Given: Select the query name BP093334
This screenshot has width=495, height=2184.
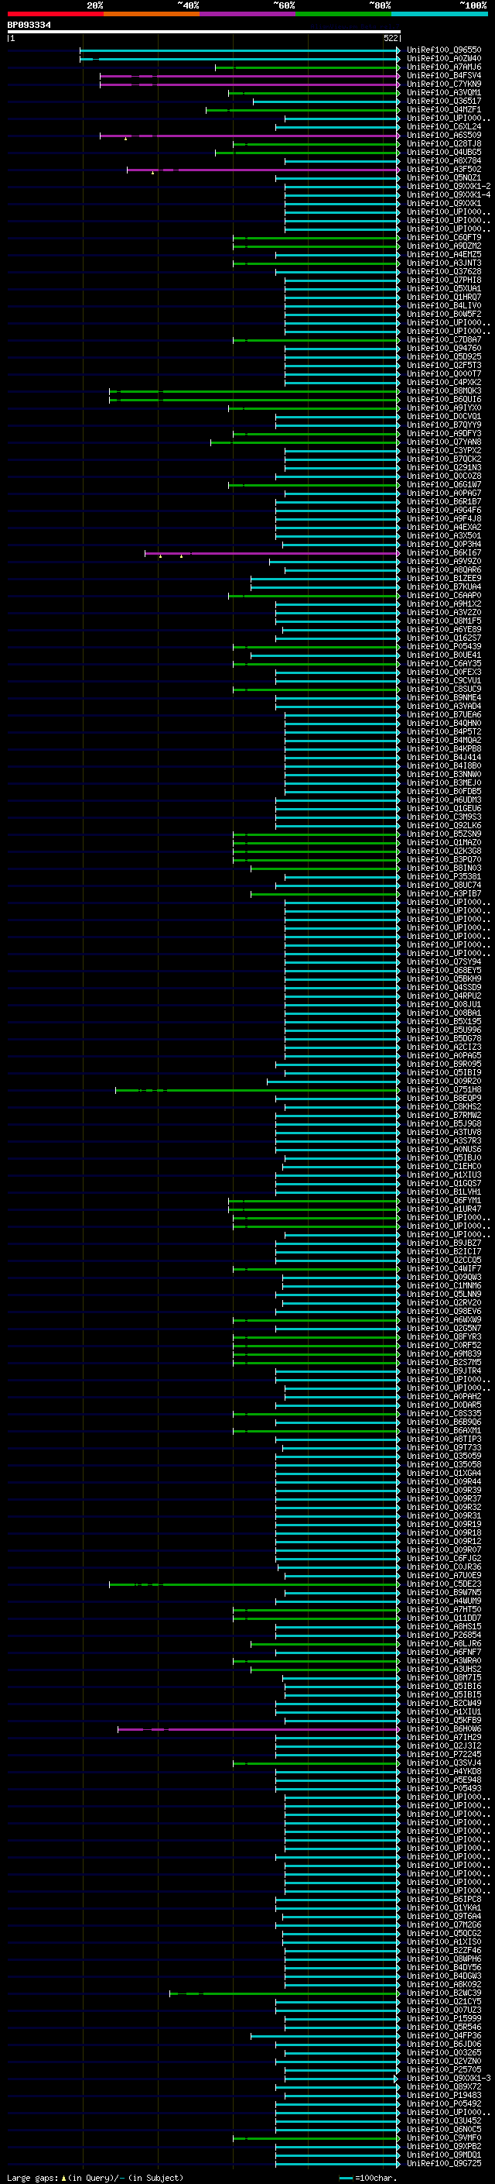Looking at the screenshot, I should (29, 25).
